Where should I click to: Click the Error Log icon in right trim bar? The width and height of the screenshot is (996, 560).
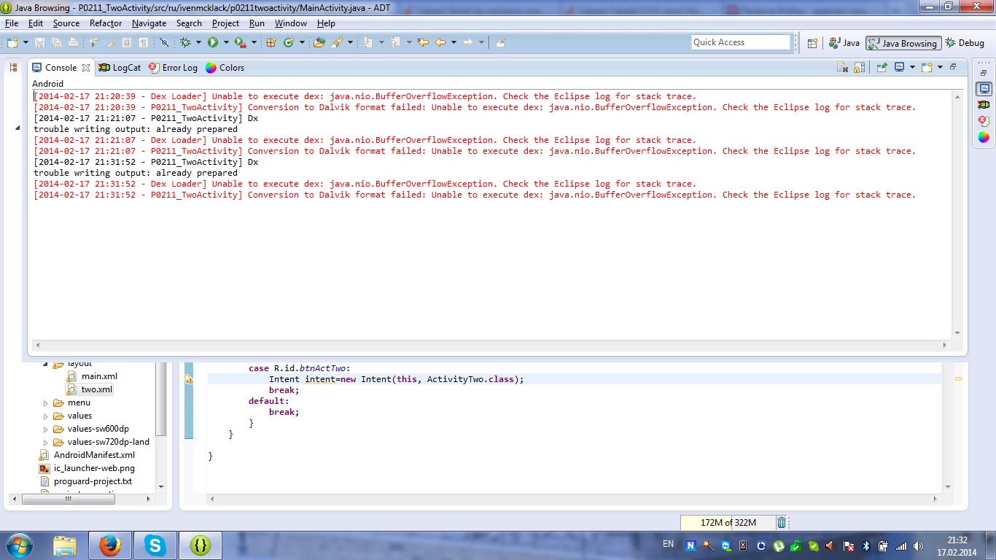point(984,121)
